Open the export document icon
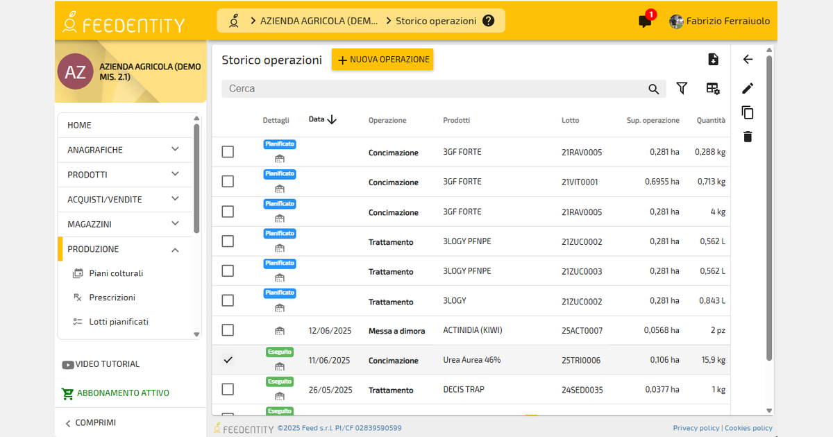This screenshot has height=437, width=833. pos(713,60)
